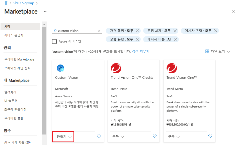Click the sidebar vertical scrollbar thumb
Viewport: 237px width, 145px height.
[44, 81]
